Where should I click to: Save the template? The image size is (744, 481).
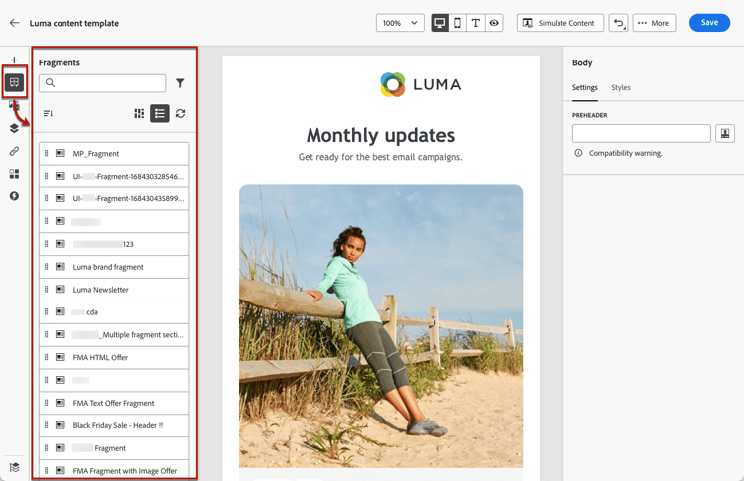[x=709, y=23]
